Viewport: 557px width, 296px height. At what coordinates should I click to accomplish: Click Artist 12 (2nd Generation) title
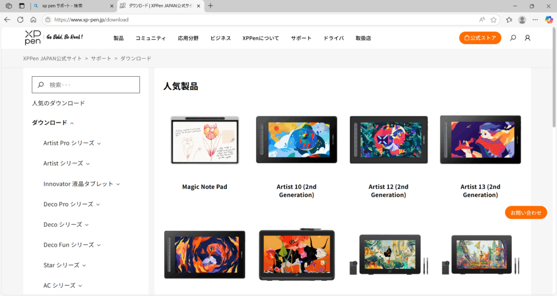coord(388,191)
